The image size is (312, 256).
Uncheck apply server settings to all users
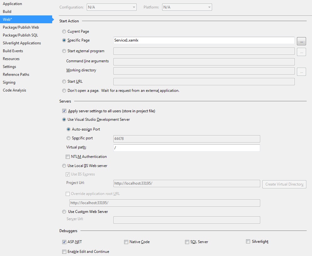click(x=64, y=111)
